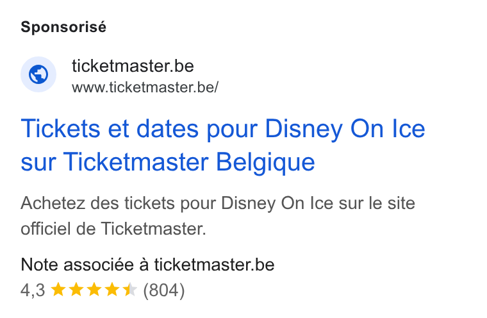Click the "officiel de Ticketmaster." description line

pos(113,229)
